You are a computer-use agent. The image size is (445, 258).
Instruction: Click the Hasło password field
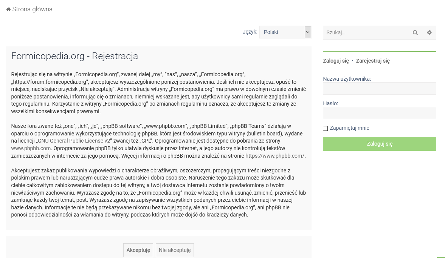point(379,113)
